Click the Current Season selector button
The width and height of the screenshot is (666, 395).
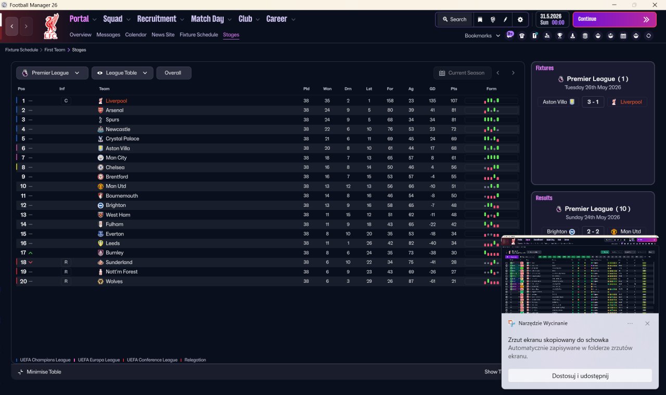(x=462, y=73)
